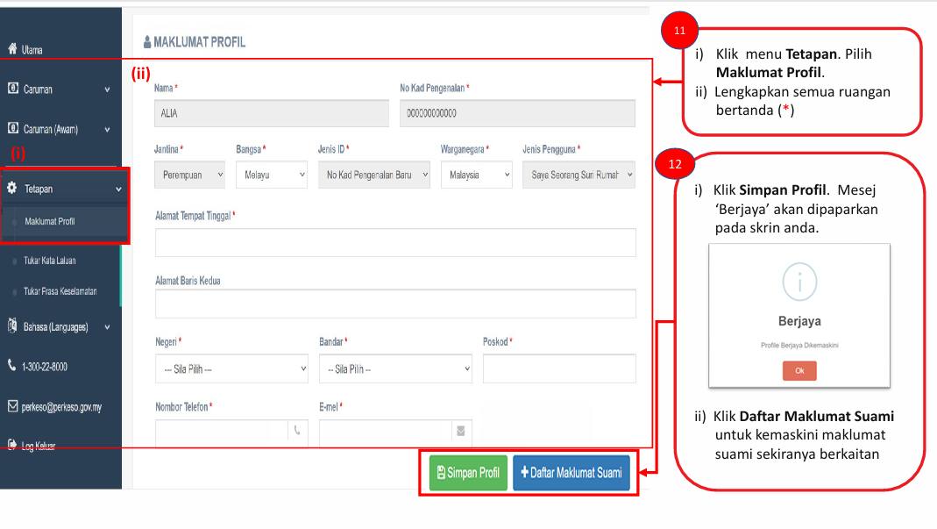Image resolution: width=937 pixels, height=529 pixels.
Task: Click into the Poskod input field
Action: click(559, 369)
